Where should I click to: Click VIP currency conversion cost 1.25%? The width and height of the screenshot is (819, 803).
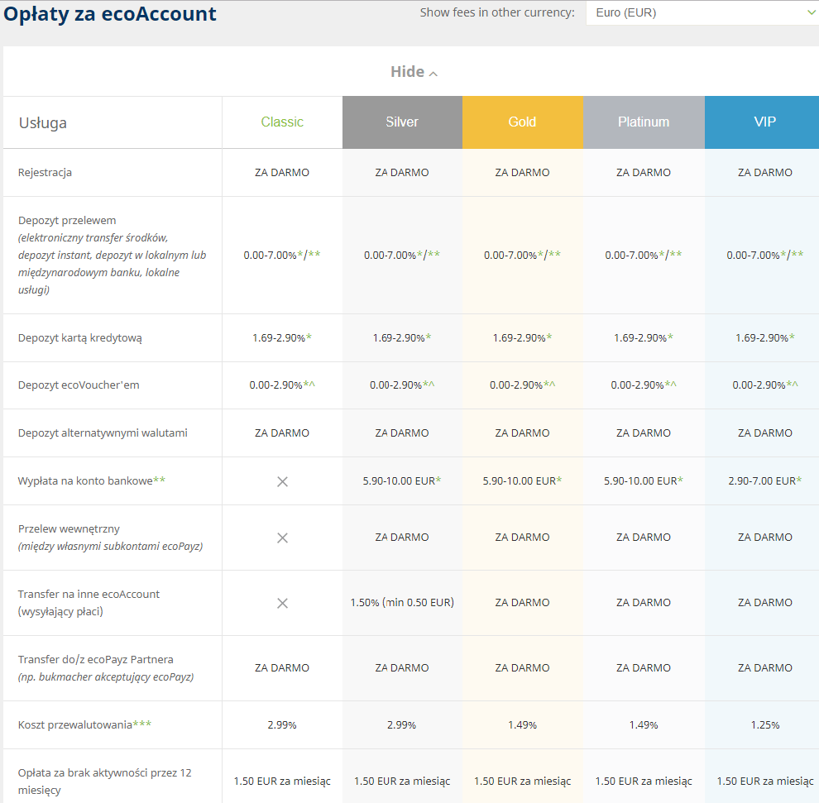pos(765,724)
